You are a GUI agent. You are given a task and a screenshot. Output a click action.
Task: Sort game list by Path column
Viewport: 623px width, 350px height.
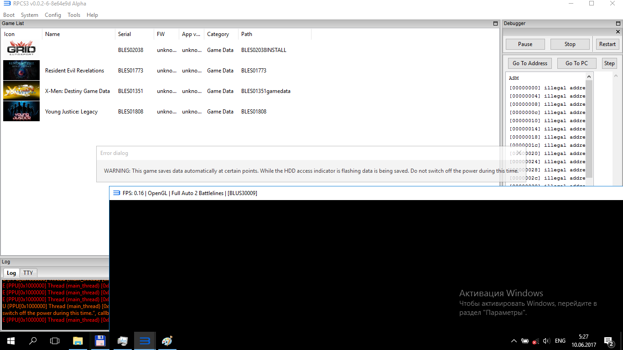[x=275, y=34]
